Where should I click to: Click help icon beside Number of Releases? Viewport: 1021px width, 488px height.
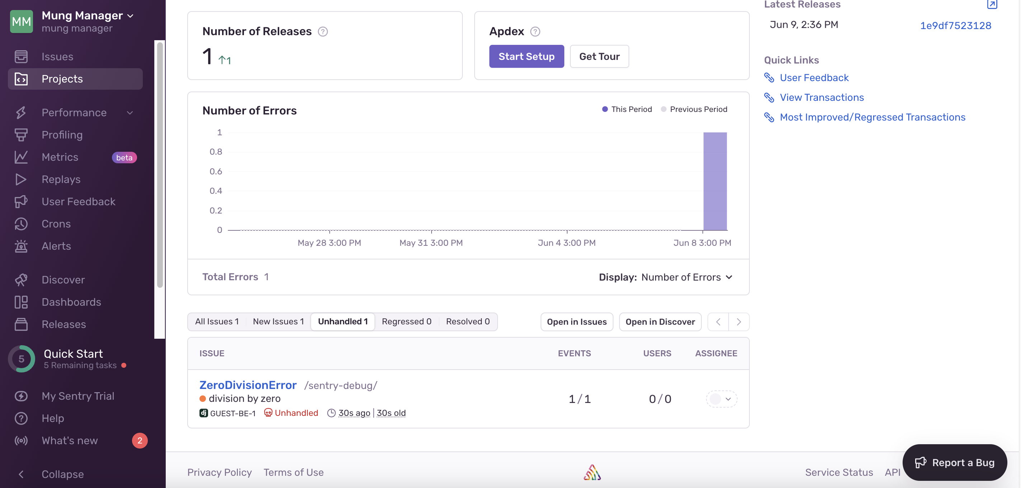323,31
